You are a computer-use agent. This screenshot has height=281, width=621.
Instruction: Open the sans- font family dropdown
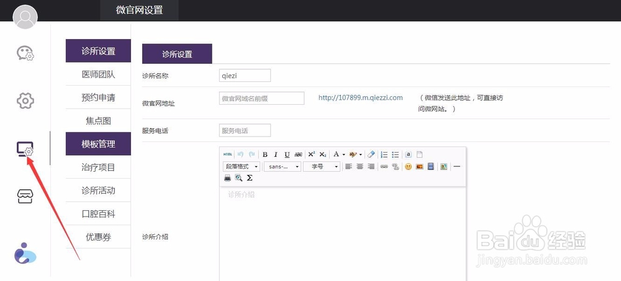283,167
